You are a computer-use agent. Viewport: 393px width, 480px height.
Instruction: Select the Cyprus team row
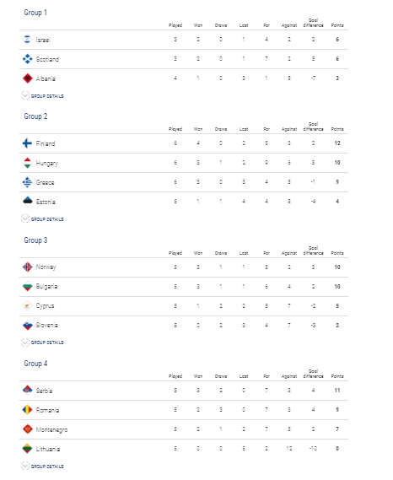click(x=184, y=306)
